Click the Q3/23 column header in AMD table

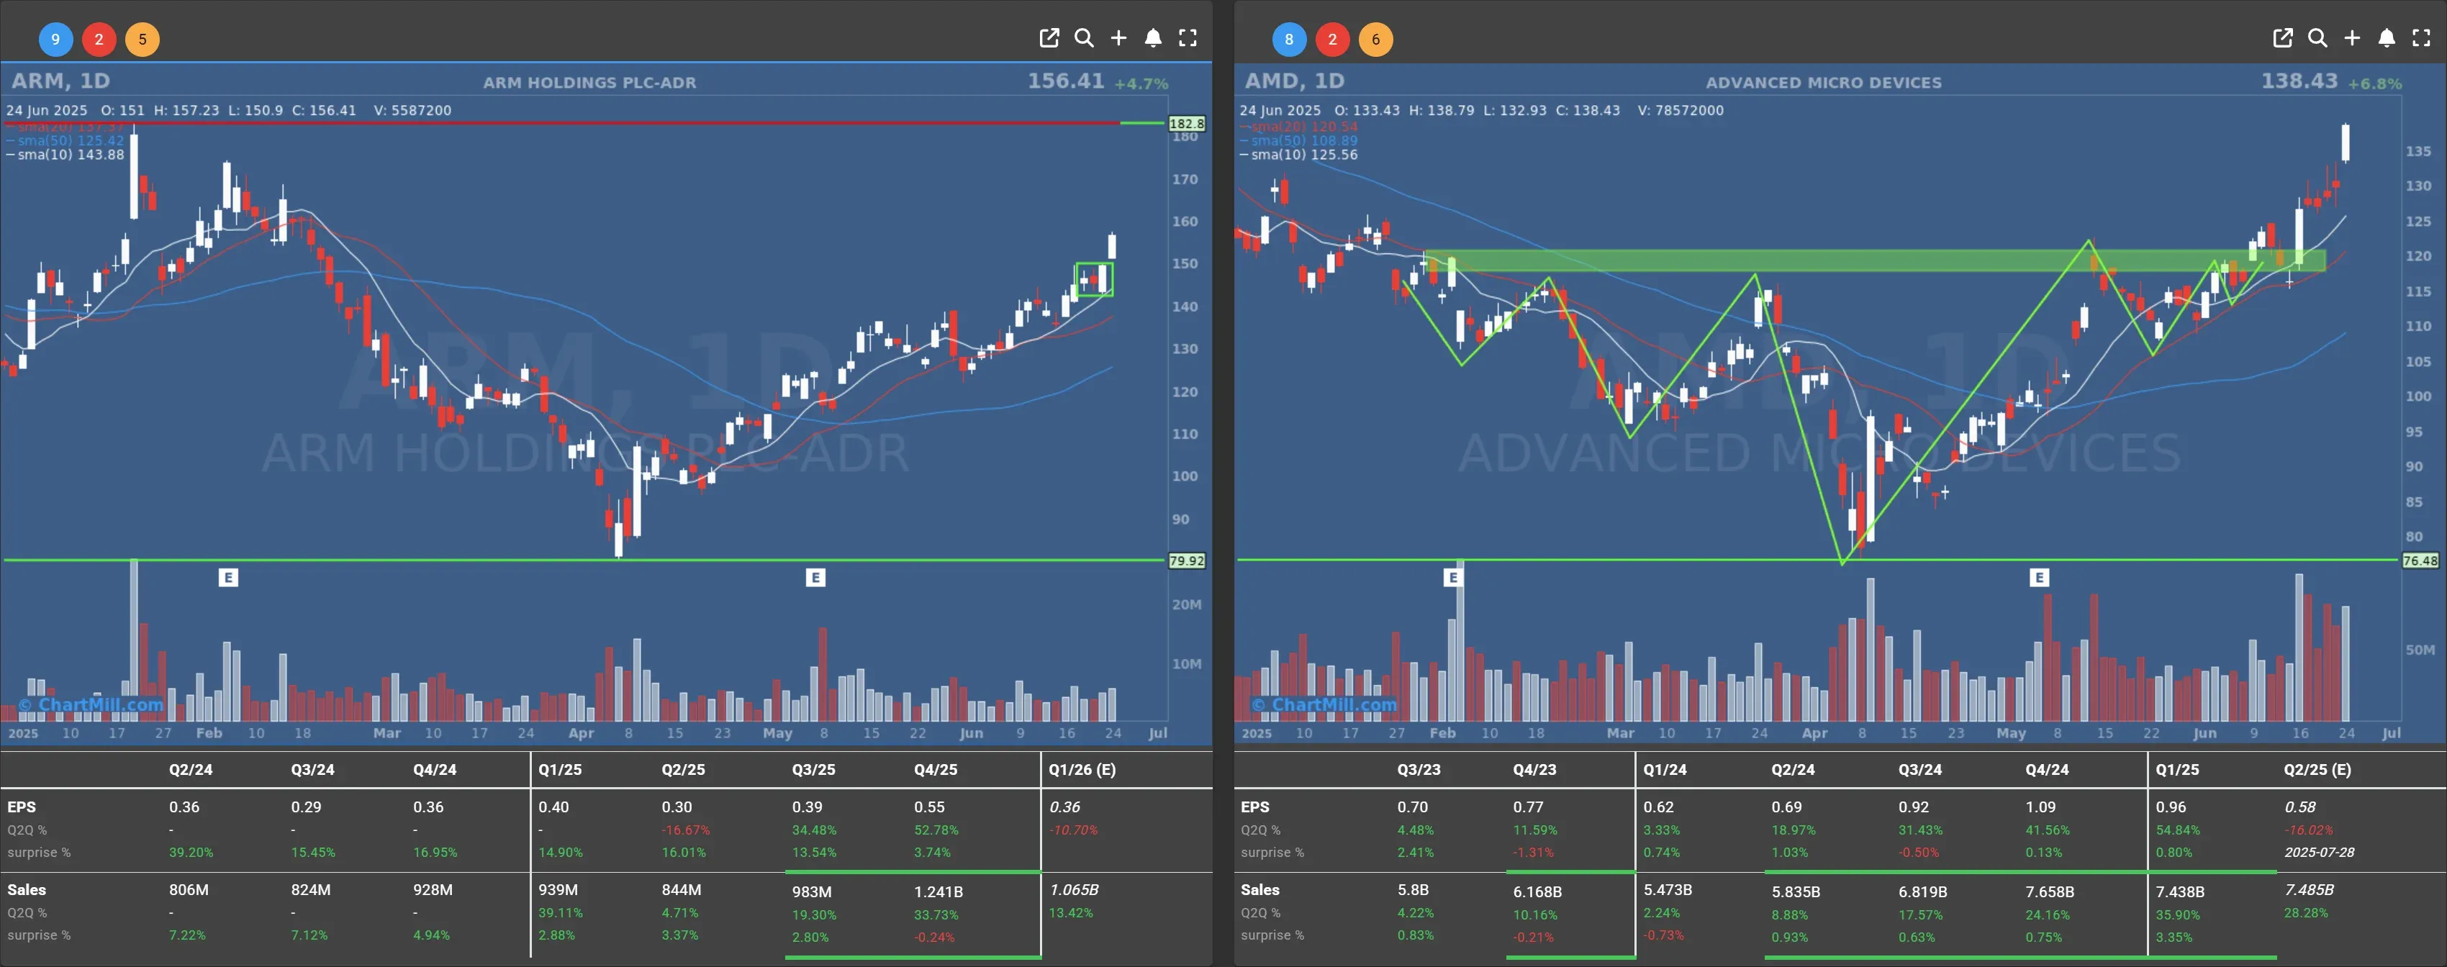(x=1419, y=769)
